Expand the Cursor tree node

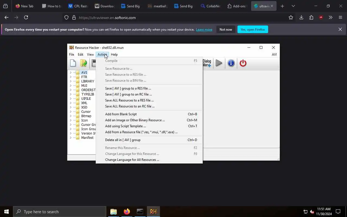pyautogui.click(x=70, y=112)
